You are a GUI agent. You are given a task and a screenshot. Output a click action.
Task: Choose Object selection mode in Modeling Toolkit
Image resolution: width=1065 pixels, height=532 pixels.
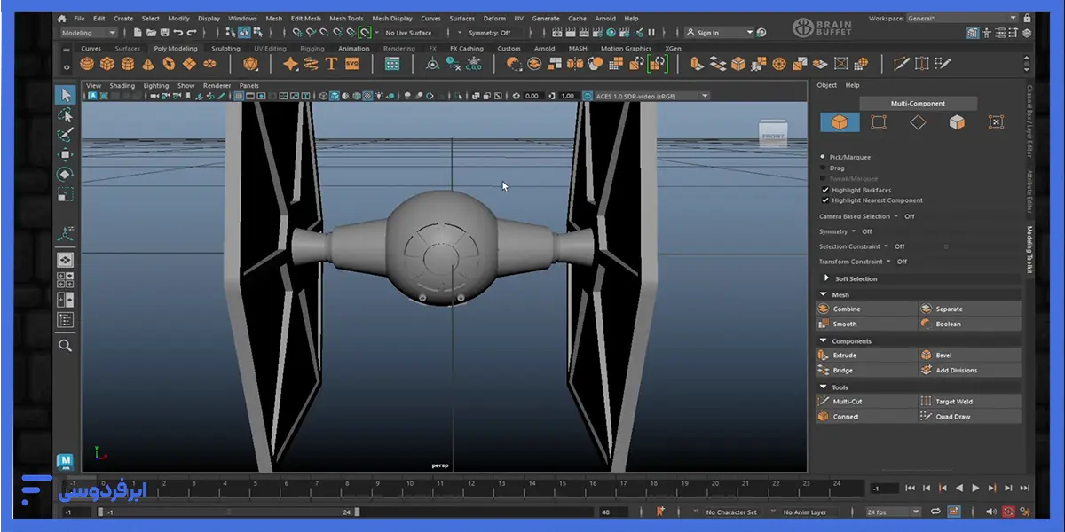click(x=840, y=122)
